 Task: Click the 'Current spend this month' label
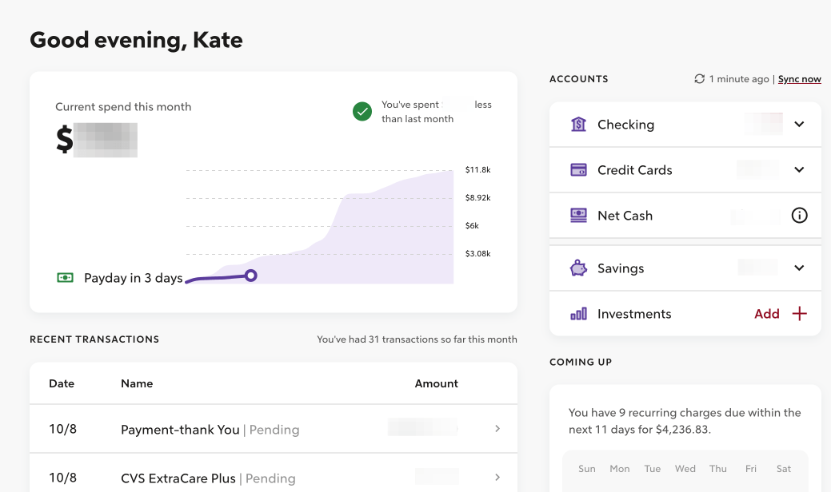pyautogui.click(x=123, y=107)
